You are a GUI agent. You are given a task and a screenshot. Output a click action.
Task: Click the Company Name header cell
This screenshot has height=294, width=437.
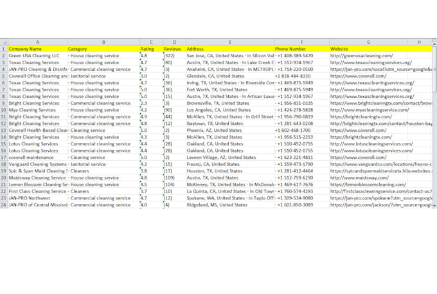click(x=38, y=49)
